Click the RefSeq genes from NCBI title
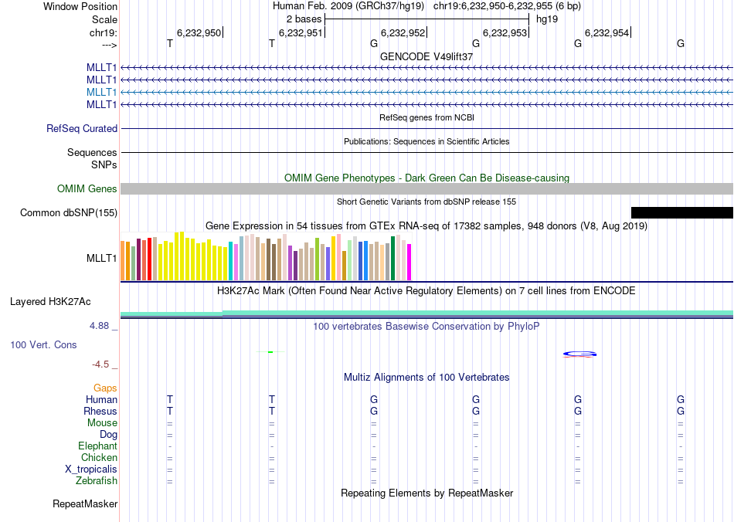 [426, 117]
